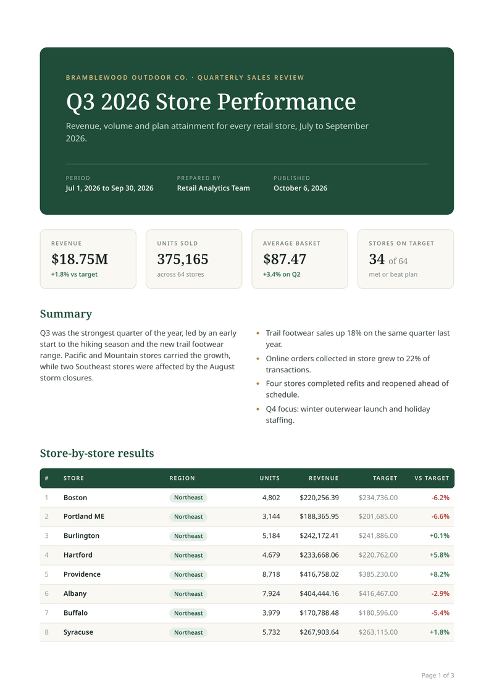494x699 pixels.
Task: Click the "UNITS" column header
Action: (270, 478)
